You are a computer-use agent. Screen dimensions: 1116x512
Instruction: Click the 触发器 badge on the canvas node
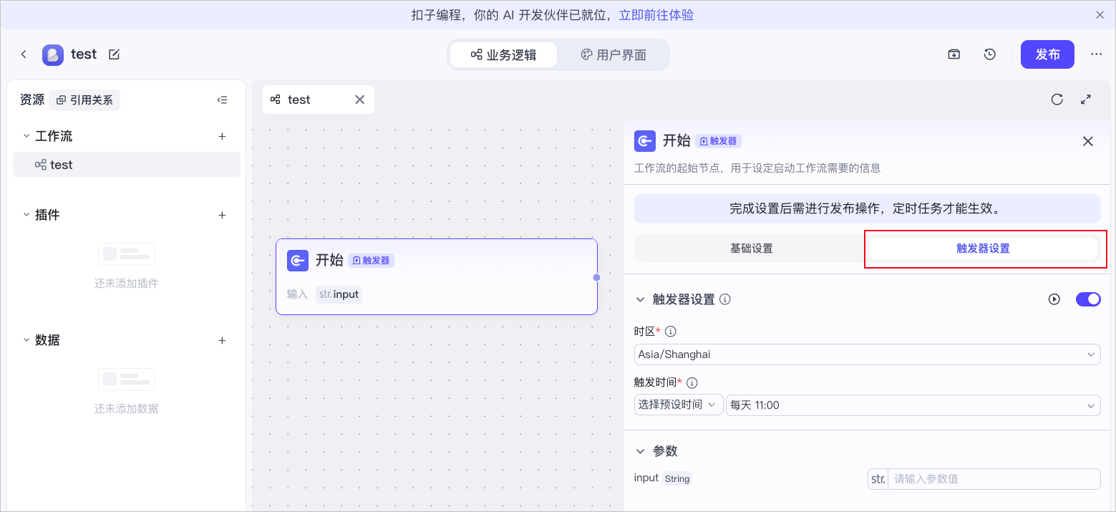pos(372,261)
